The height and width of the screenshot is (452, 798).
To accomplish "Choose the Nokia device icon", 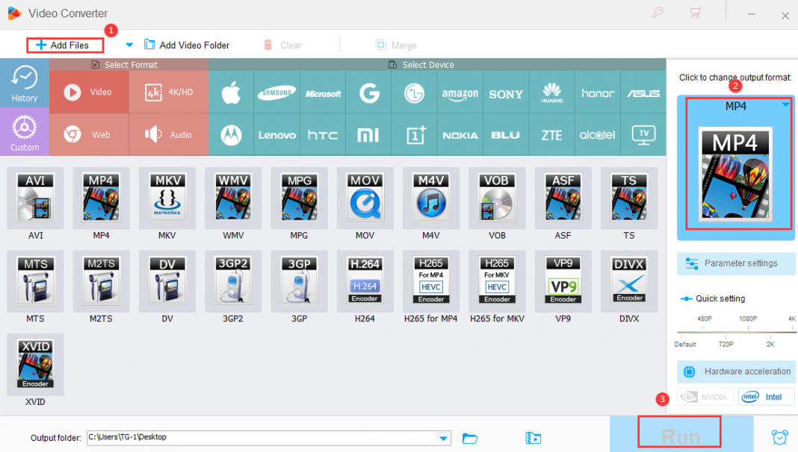I will pos(460,134).
